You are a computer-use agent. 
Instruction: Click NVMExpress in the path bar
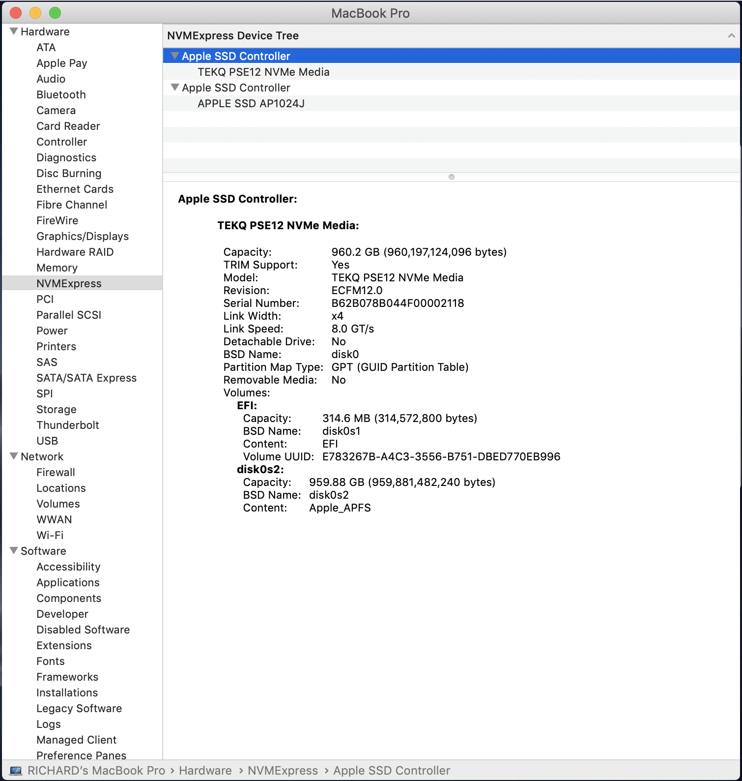point(283,771)
